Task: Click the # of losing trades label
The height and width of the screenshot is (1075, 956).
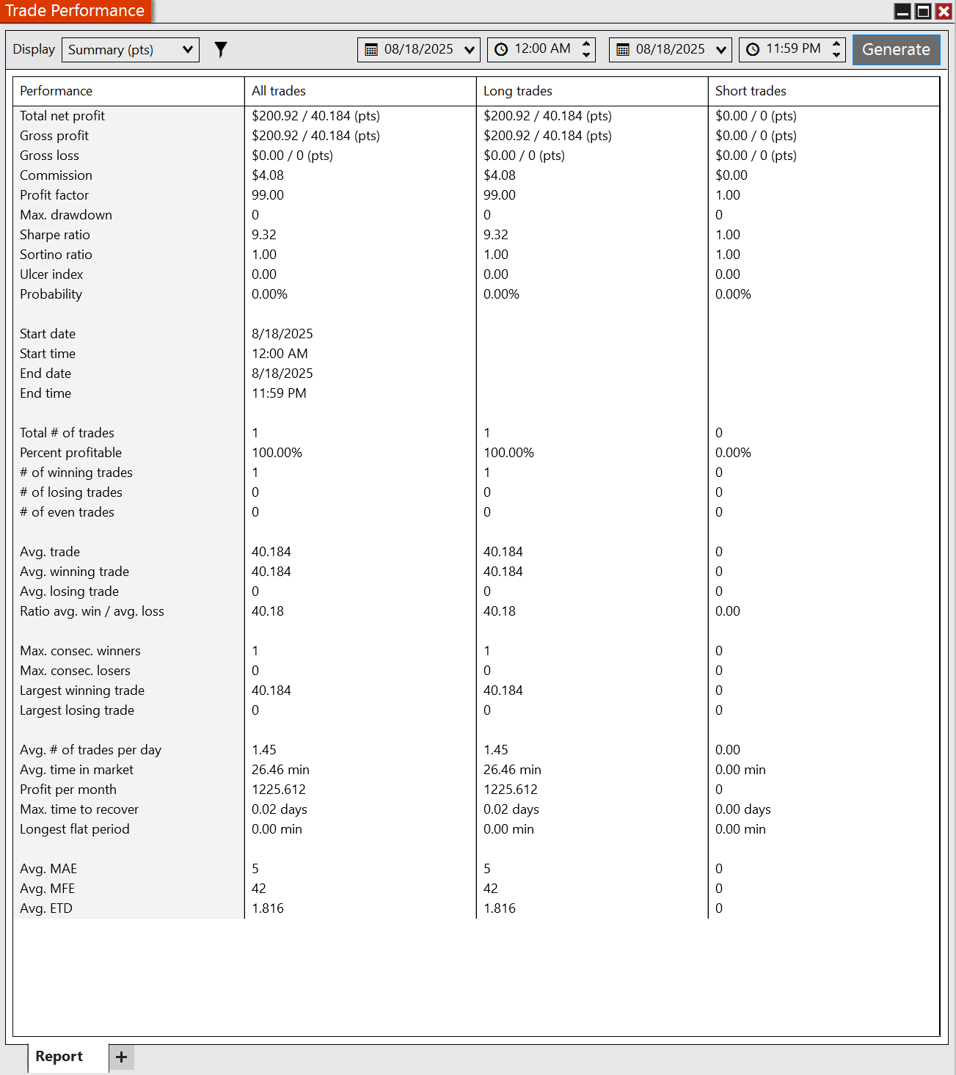Action: coord(71,492)
